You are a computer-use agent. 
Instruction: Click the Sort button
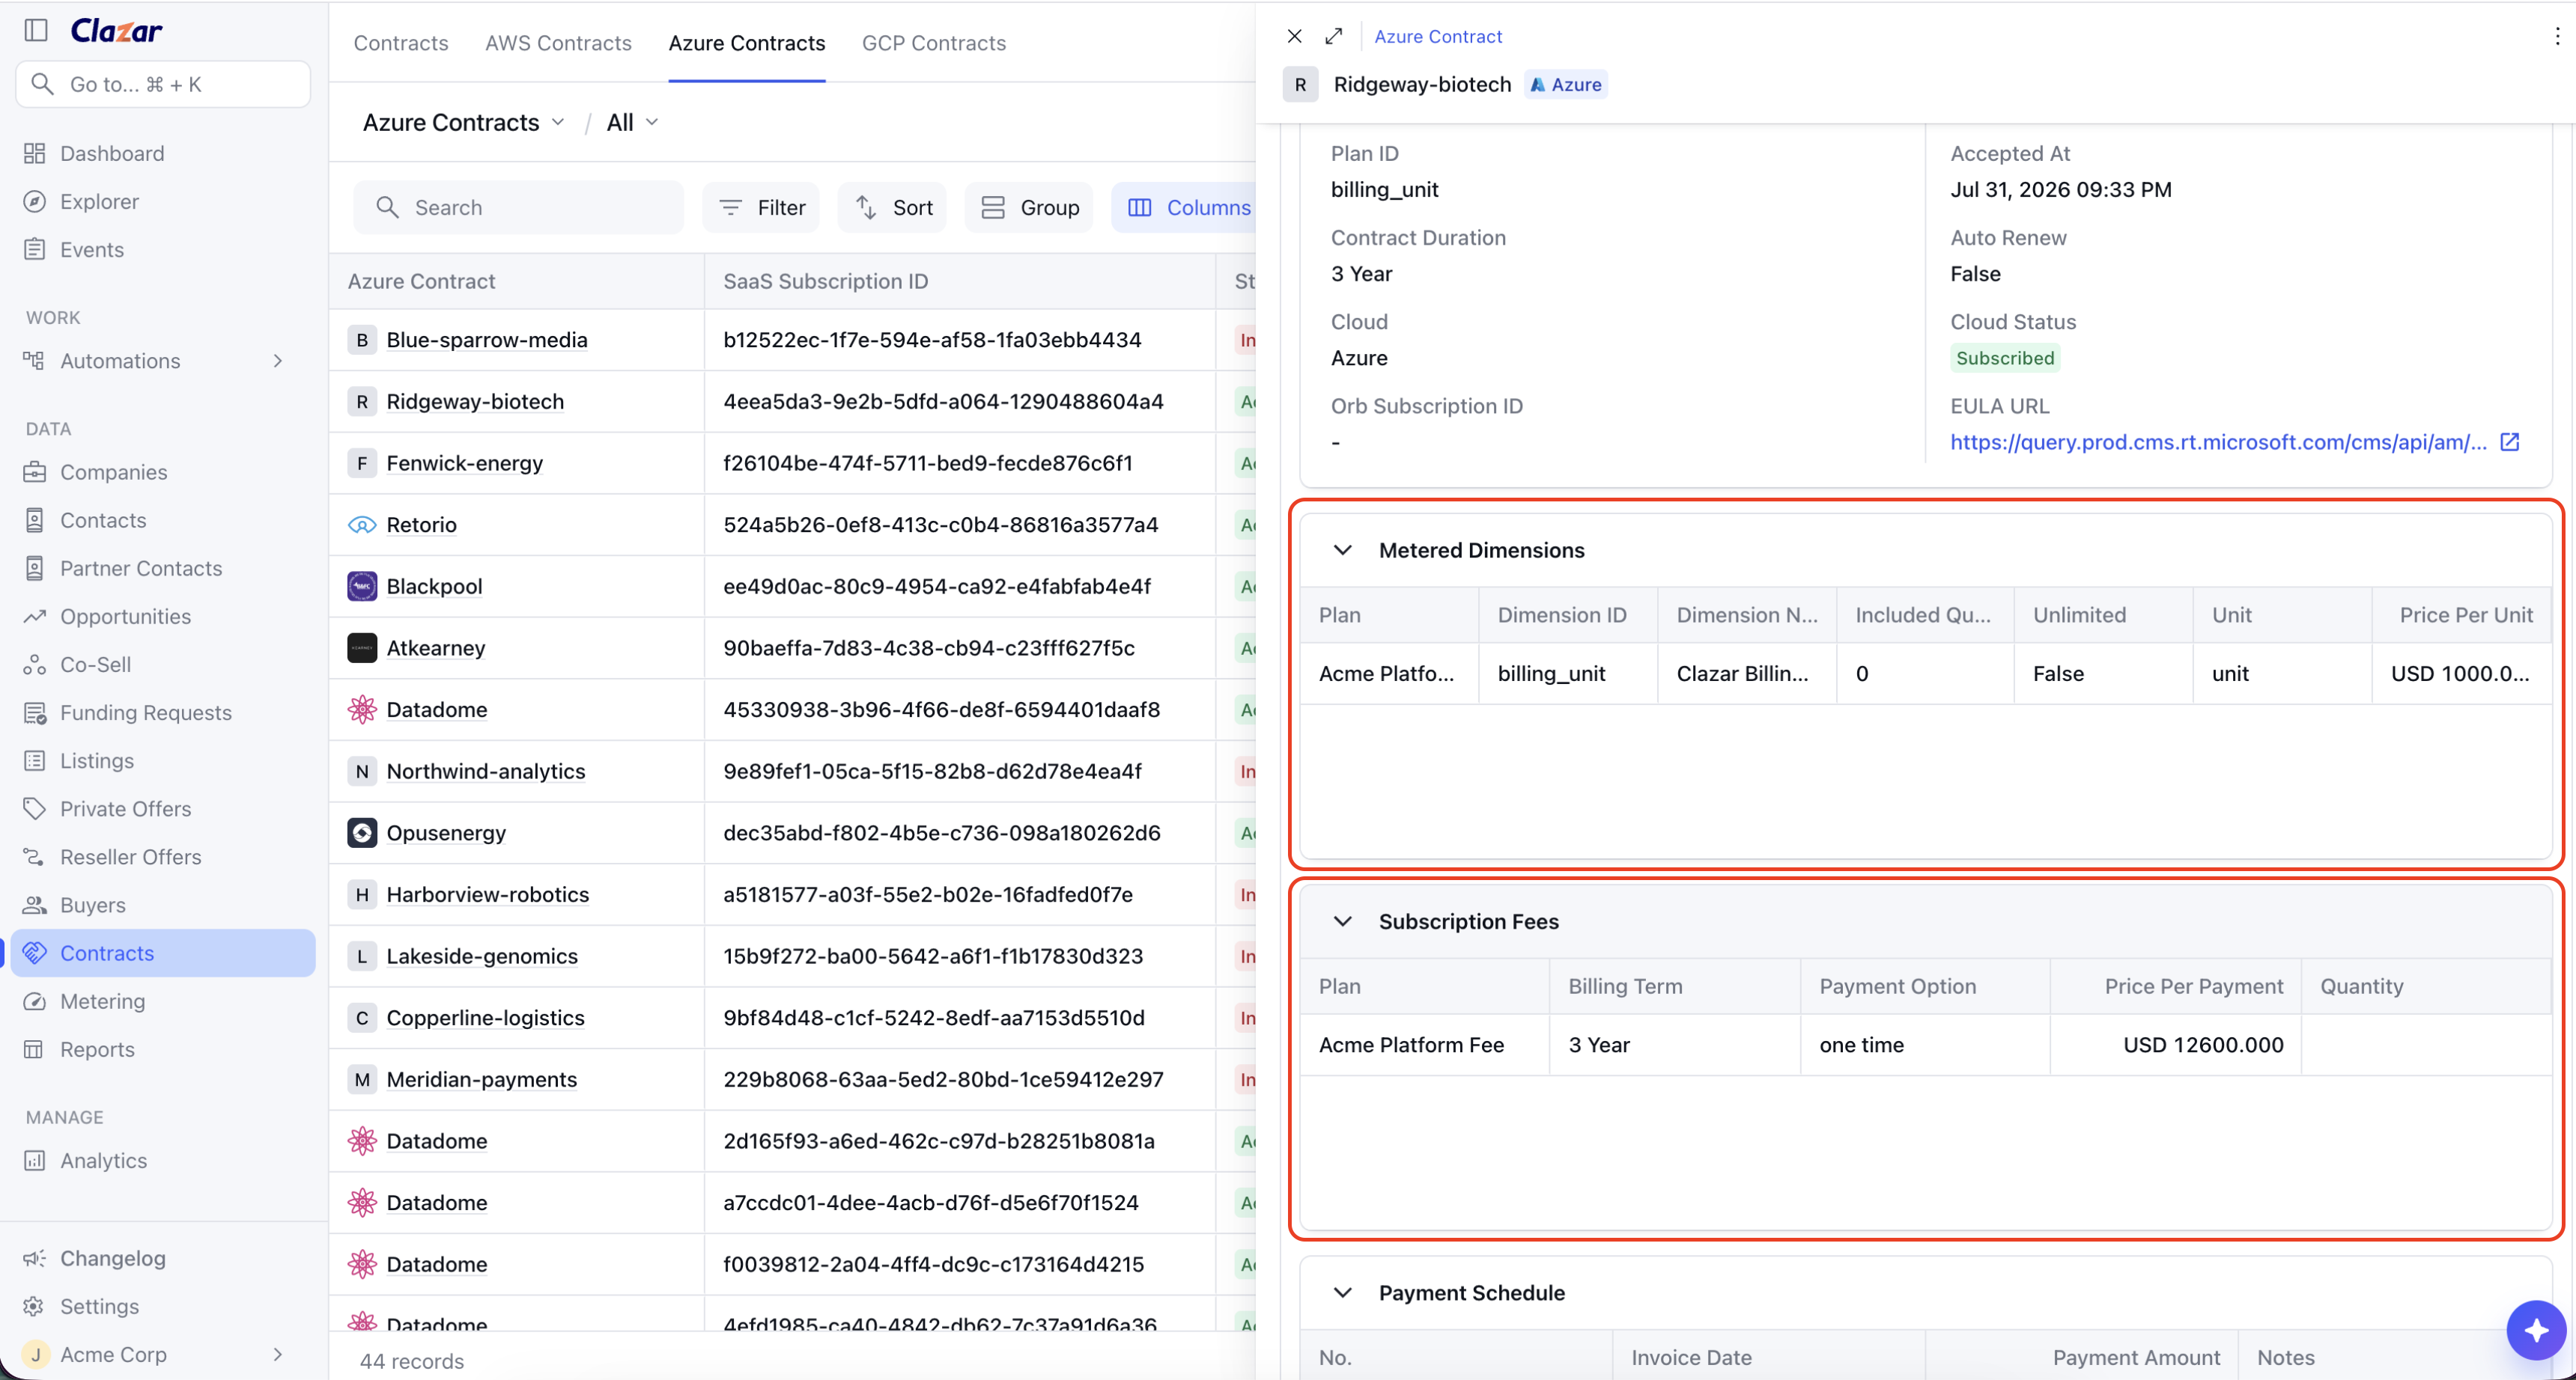tap(893, 207)
